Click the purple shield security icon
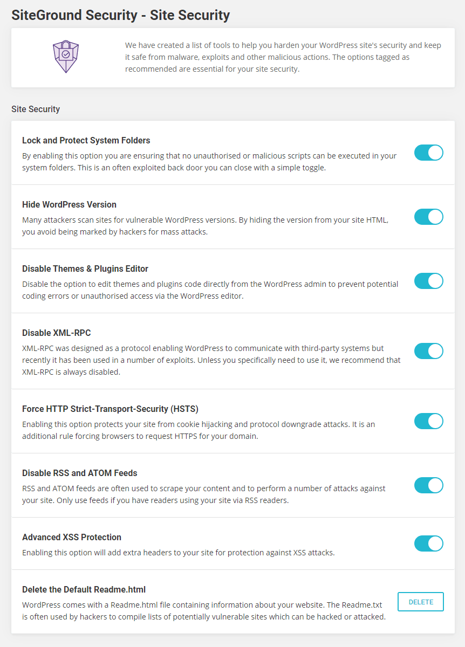This screenshot has width=465, height=647. pos(65,55)
